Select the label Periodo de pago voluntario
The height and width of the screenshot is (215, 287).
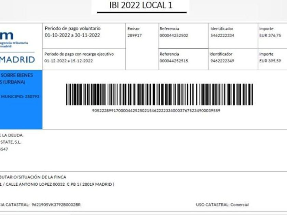[x=73, y=28]
